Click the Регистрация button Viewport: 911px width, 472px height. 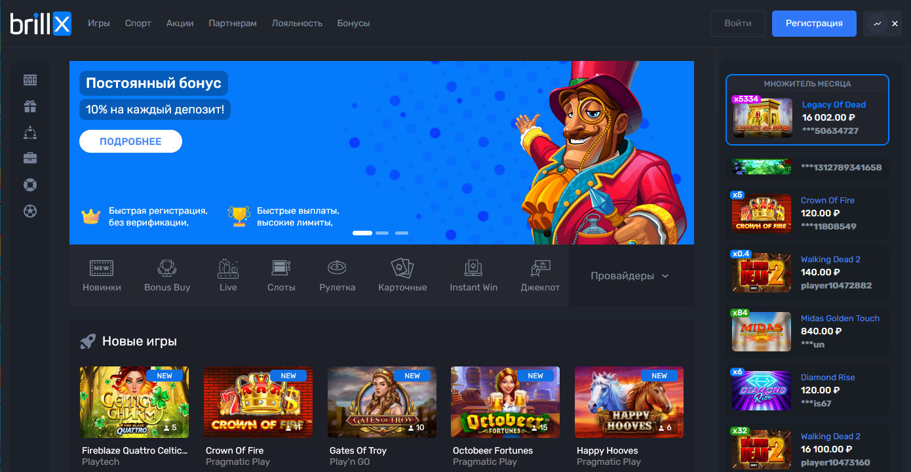814,23
